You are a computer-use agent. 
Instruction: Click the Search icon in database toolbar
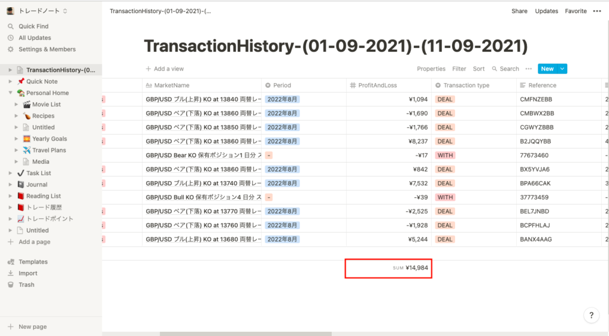tap(495, 69)
